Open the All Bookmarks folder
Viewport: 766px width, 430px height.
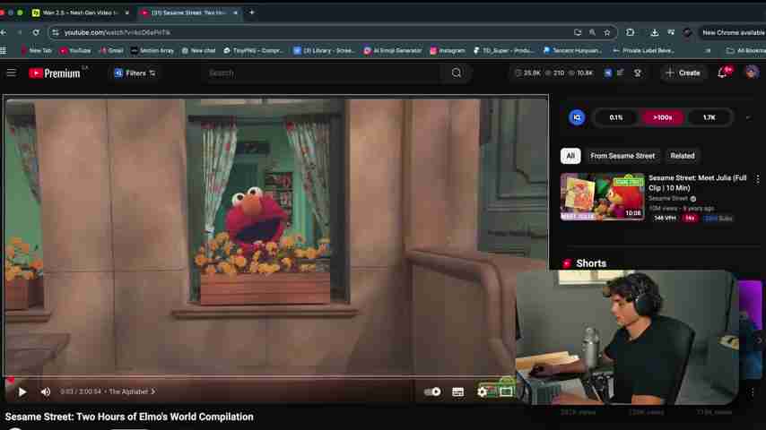click(746, 50)
